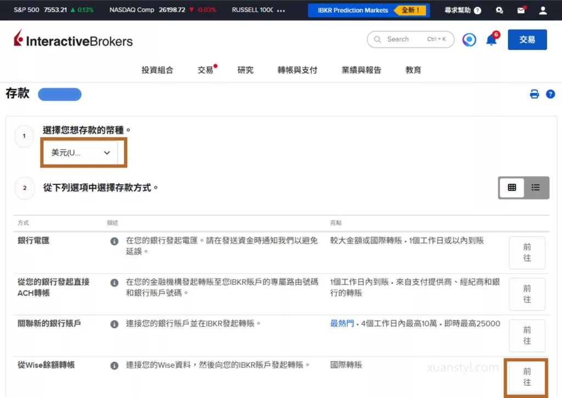Image resolution: width=562 pixels, height=398 pixels.
Task: Expand the ticker bar ellipsis menu
Action: (281, 10)
